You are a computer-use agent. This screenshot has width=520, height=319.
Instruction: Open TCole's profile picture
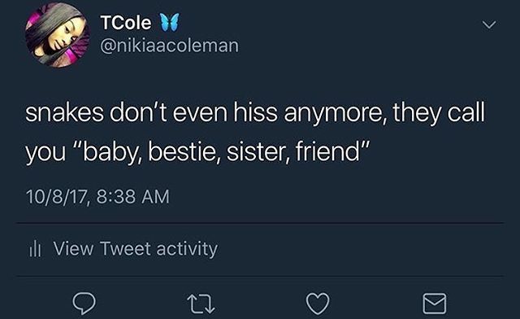pos(57,36)
